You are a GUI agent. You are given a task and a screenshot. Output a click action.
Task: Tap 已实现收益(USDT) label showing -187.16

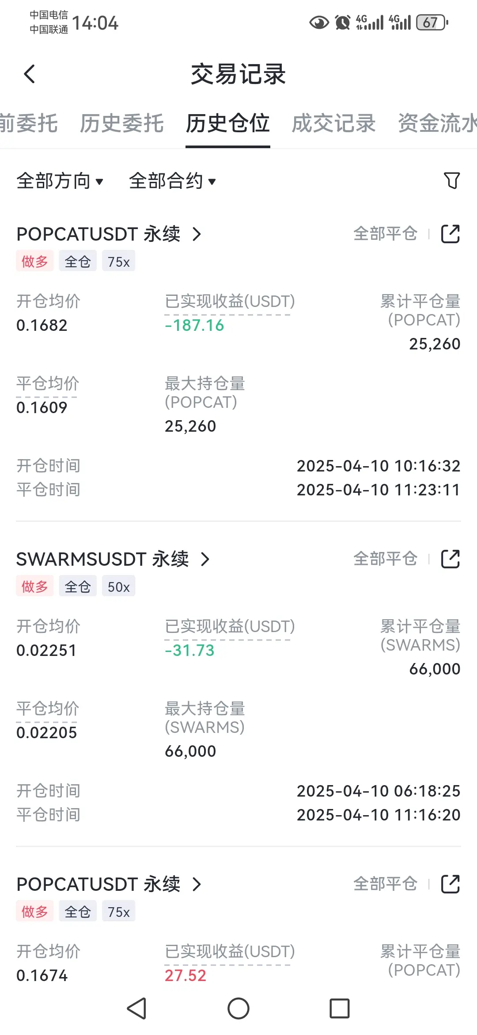coord(230,301)
